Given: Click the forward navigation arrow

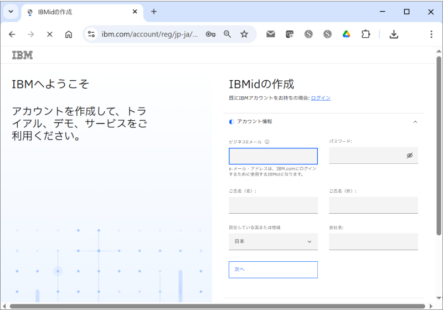Looking at the screenshot, I should tap(30, 34).
